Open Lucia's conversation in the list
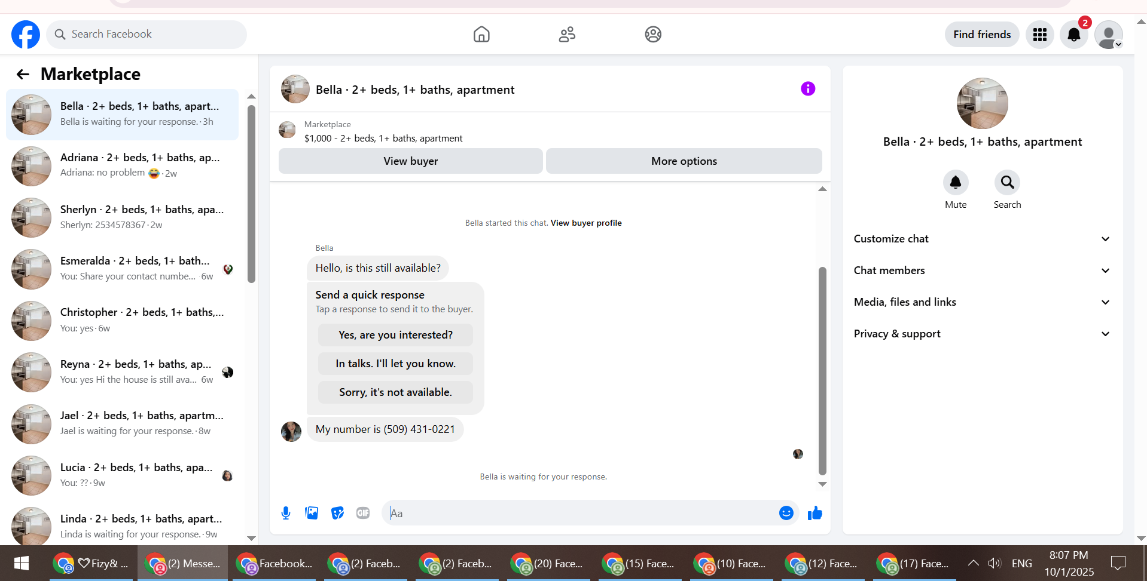This screenshot has height=581, width=1147. 122,476
